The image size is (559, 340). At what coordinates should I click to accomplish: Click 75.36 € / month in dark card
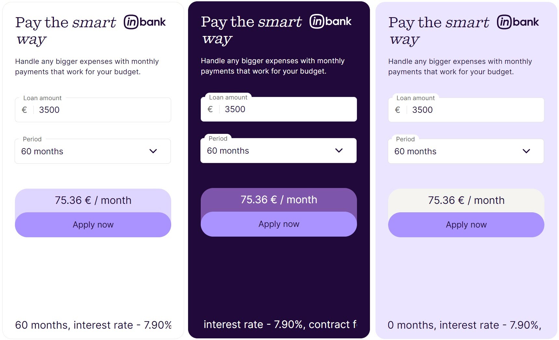point(279,200)
